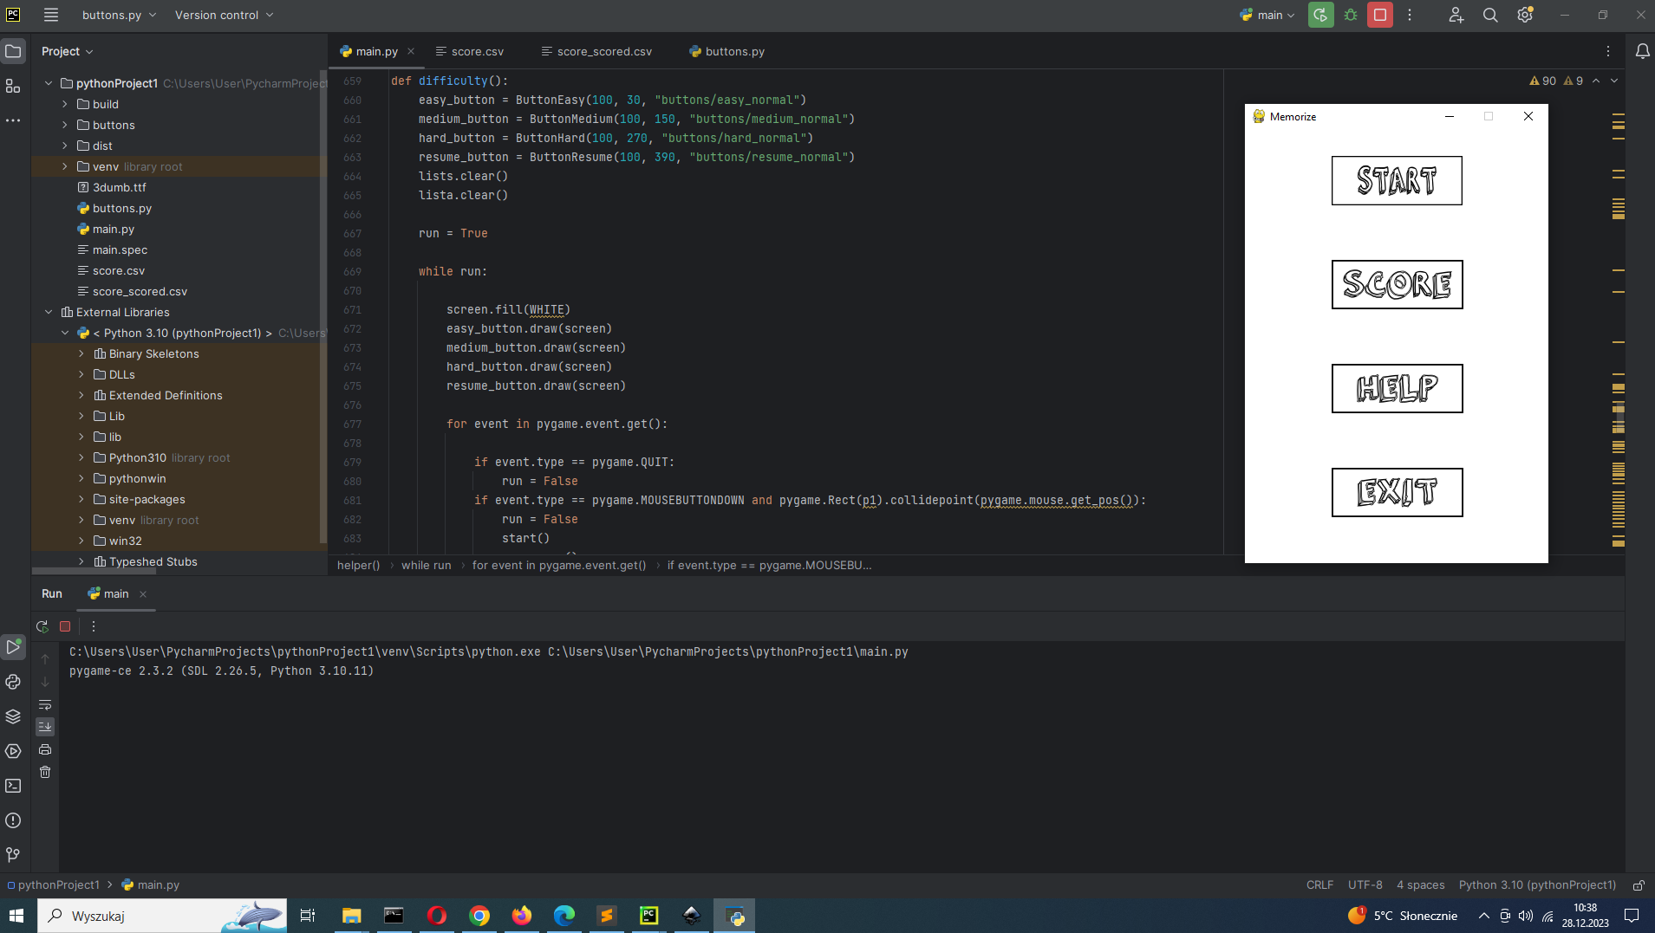
Task: Open the Notifications bell panel
Action: tap(1642, 51)
